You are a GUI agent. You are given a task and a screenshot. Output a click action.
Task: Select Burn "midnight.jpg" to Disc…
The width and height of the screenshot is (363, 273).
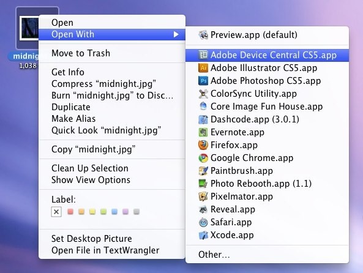(x=112, y=95)
